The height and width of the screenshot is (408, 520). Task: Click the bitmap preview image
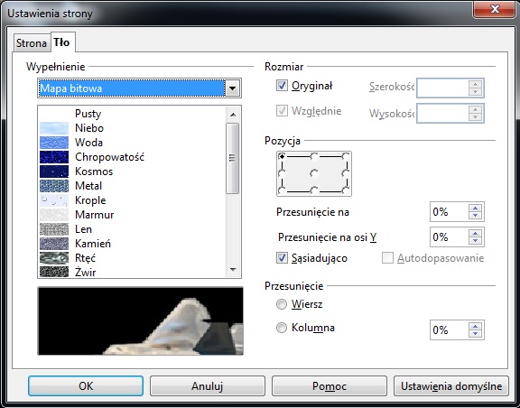(141, 321)
